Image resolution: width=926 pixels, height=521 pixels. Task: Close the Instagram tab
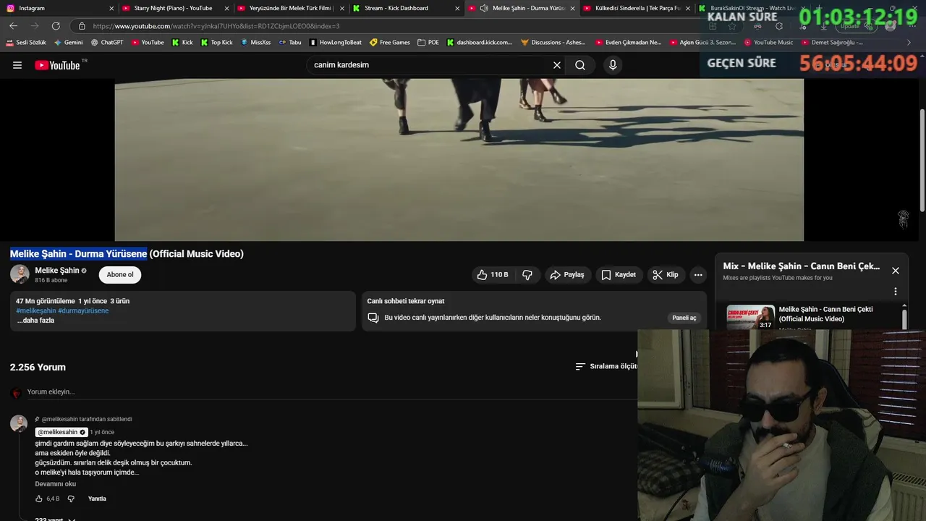pyautogui.click(x=111, y=9)
